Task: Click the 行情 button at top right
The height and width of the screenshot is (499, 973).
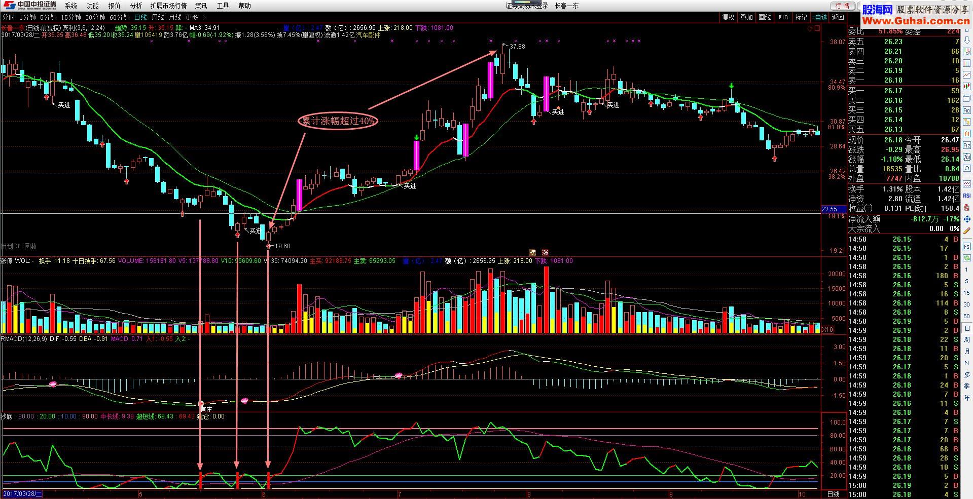Action: point(843,6)
